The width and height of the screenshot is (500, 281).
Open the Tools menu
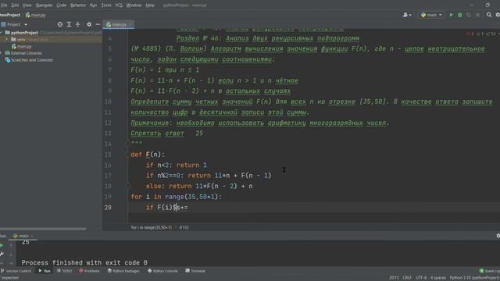[106, 5]
